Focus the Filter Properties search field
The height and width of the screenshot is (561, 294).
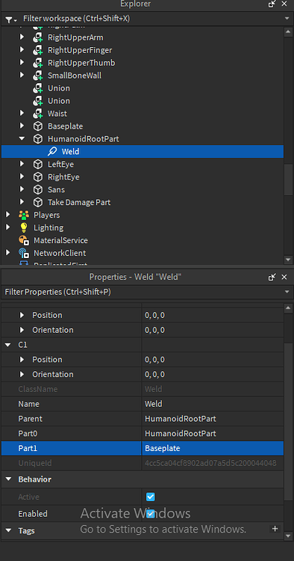(143, 292)
